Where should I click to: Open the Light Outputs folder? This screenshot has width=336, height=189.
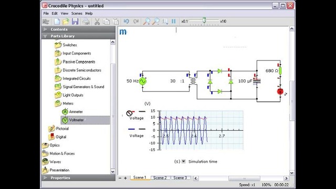click(x=69, y=95)
